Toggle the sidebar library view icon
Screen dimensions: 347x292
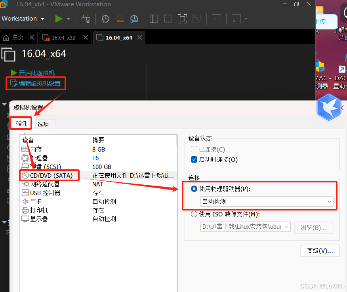pos(154,19)
